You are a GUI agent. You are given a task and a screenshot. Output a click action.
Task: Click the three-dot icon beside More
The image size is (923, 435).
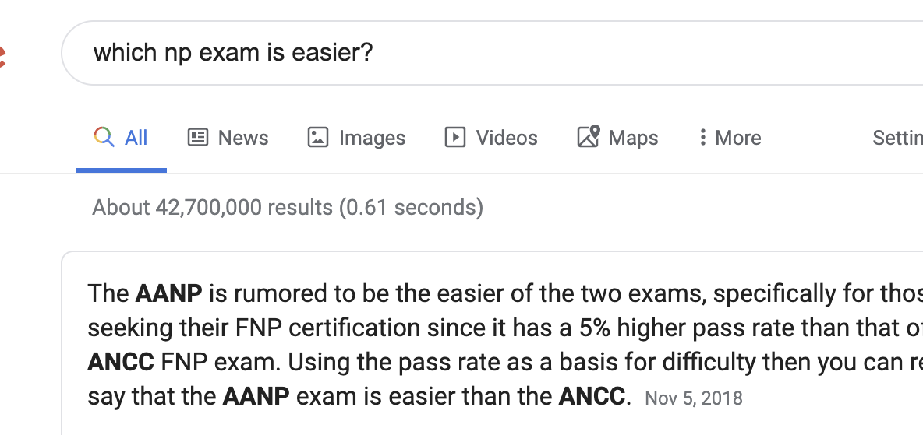coord(702,137)
